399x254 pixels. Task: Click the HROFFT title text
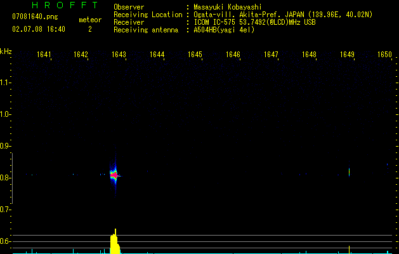click(x=65, y=5)
